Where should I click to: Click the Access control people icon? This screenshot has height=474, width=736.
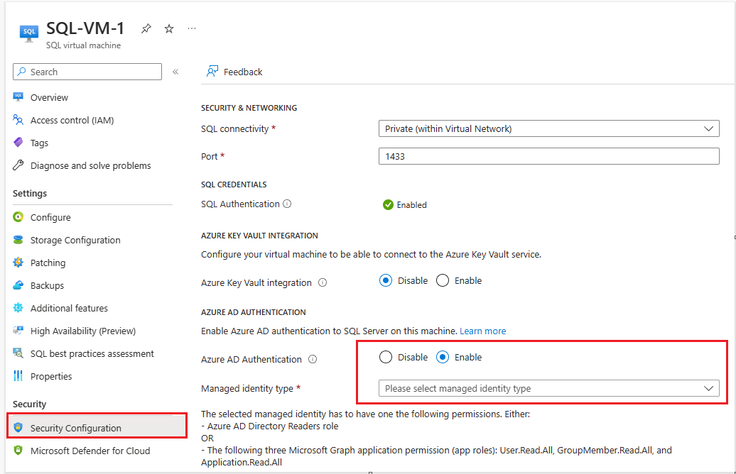pyautogui.click(x=18, y=120)
